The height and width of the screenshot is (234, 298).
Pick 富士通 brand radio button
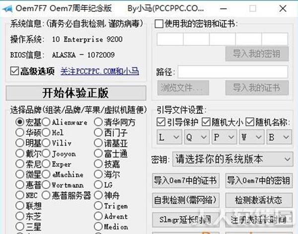click(98, 153)
